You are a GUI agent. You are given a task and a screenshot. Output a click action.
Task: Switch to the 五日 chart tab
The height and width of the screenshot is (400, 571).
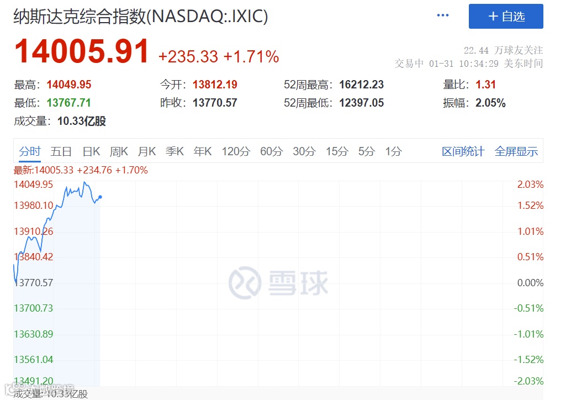61,151
